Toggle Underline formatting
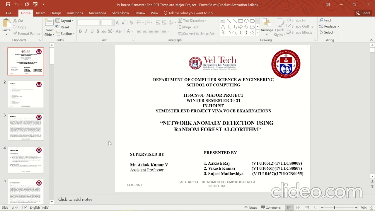375x211 pixels. pyautogui.click(x=92, y=31)
